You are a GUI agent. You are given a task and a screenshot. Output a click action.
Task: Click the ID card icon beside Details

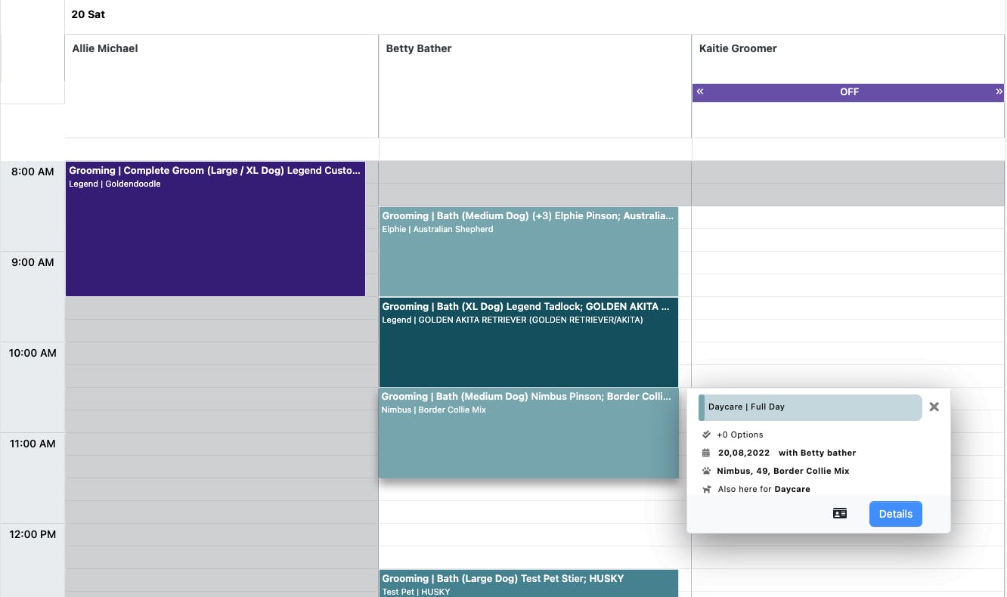839,514
